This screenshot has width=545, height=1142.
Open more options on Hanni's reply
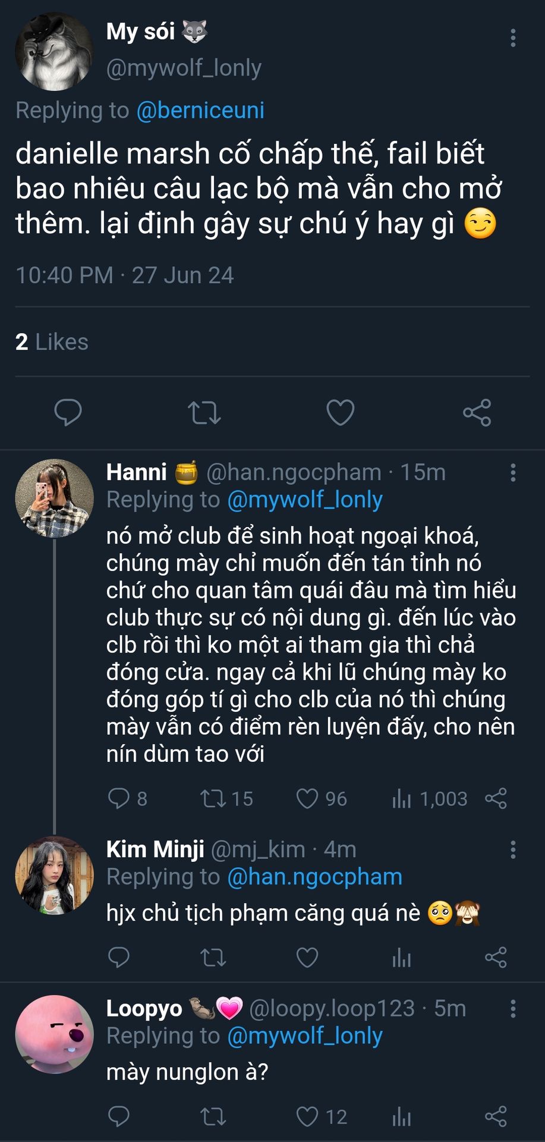(x=513, y=473)
